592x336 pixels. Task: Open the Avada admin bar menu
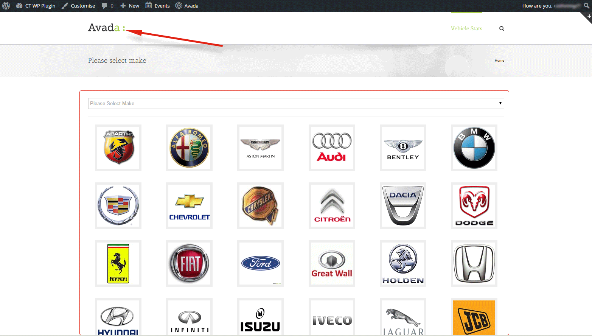coord(187,6)
